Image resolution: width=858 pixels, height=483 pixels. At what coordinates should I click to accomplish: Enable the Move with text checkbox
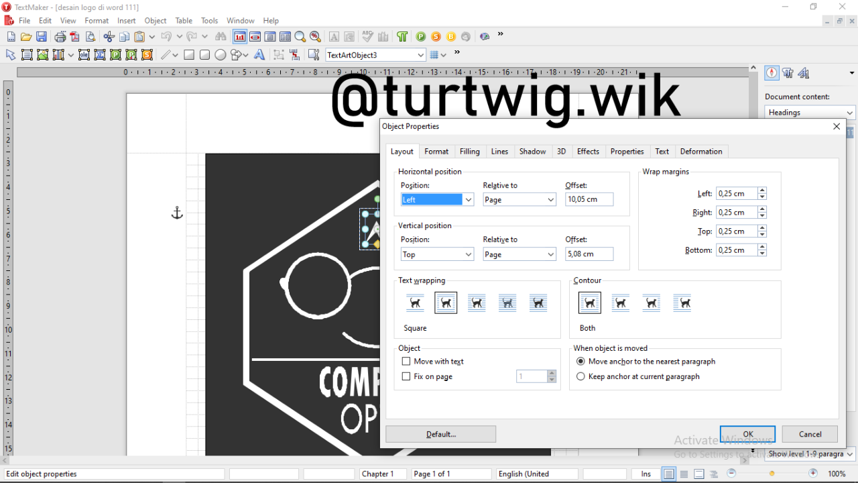click(406, 362)
